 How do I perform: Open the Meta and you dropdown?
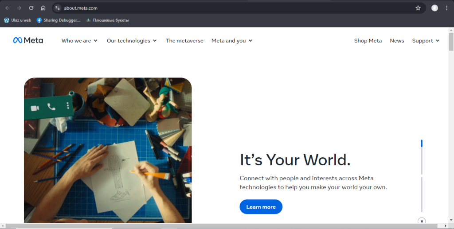pos(231,41)
